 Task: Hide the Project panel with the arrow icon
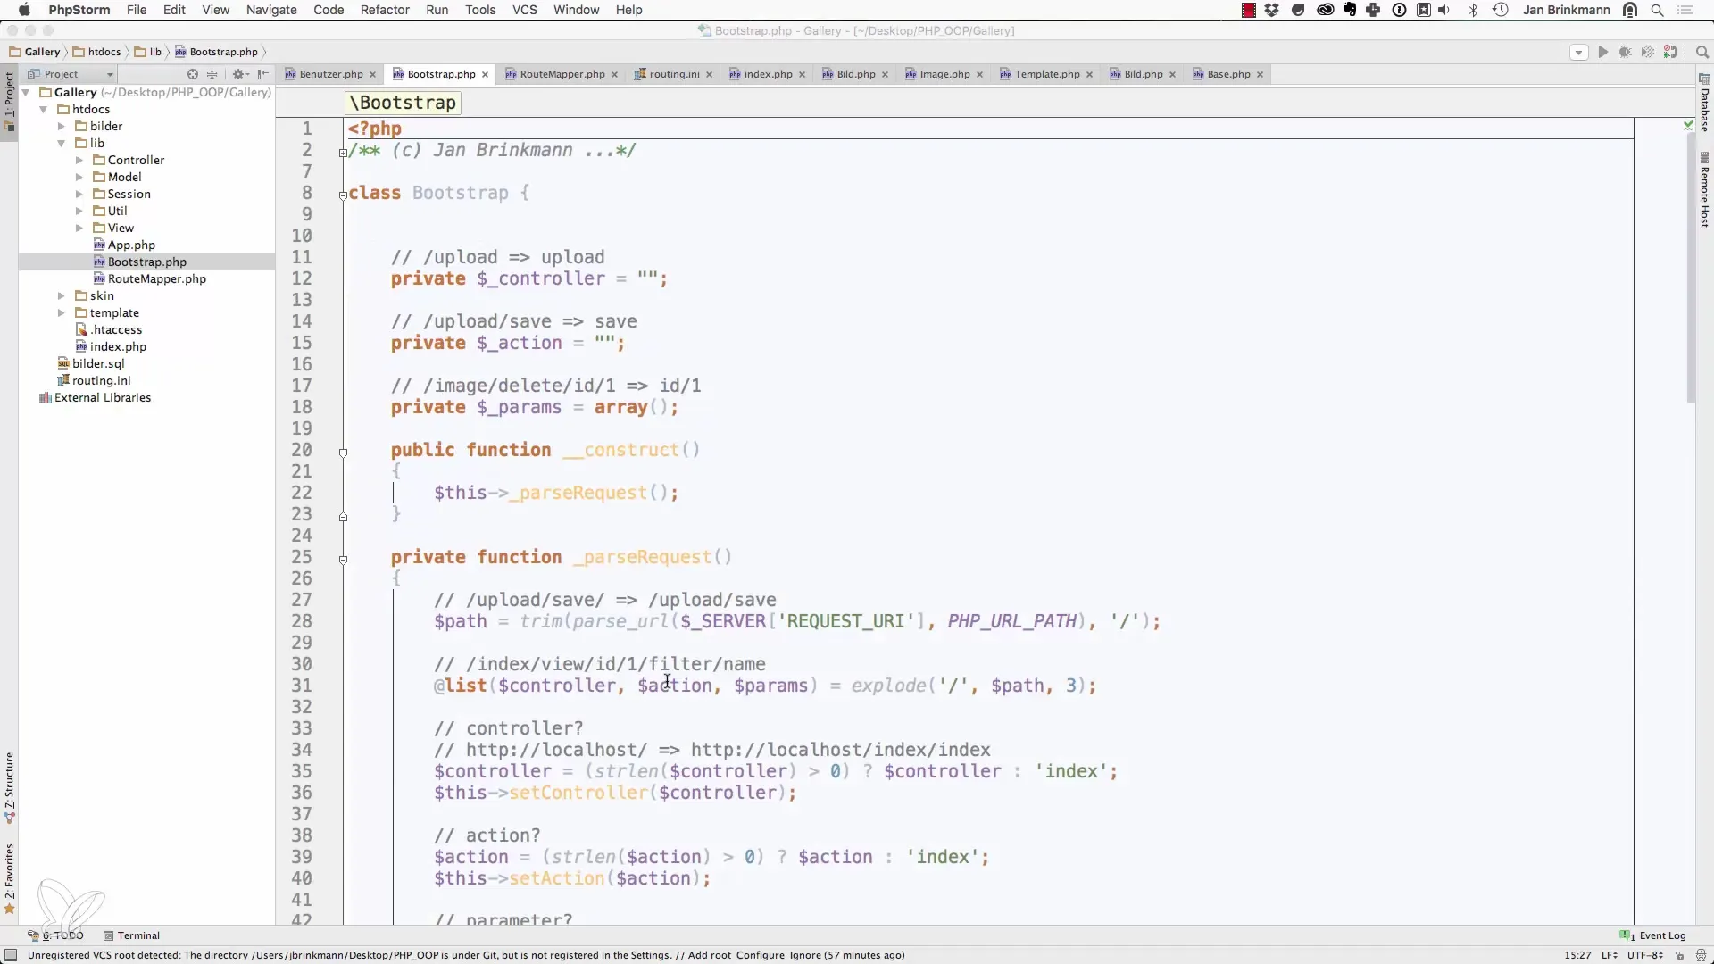coord(262,74)
